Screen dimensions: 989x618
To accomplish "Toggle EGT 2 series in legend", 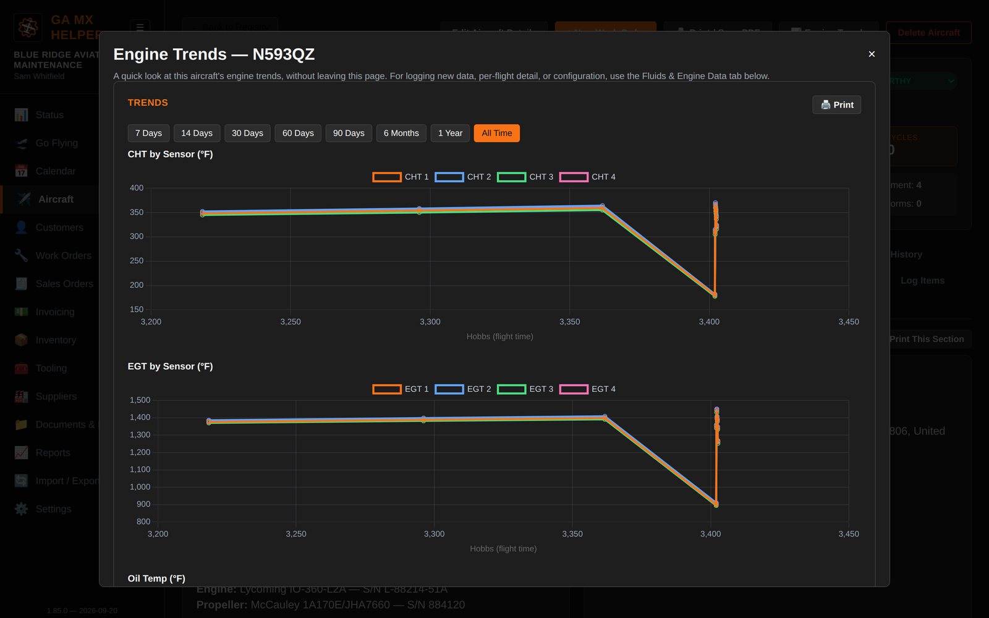I will pyautogui.click(x=463, y=389).
